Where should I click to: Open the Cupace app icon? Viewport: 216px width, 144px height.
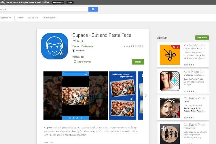[x=54, y=46]
